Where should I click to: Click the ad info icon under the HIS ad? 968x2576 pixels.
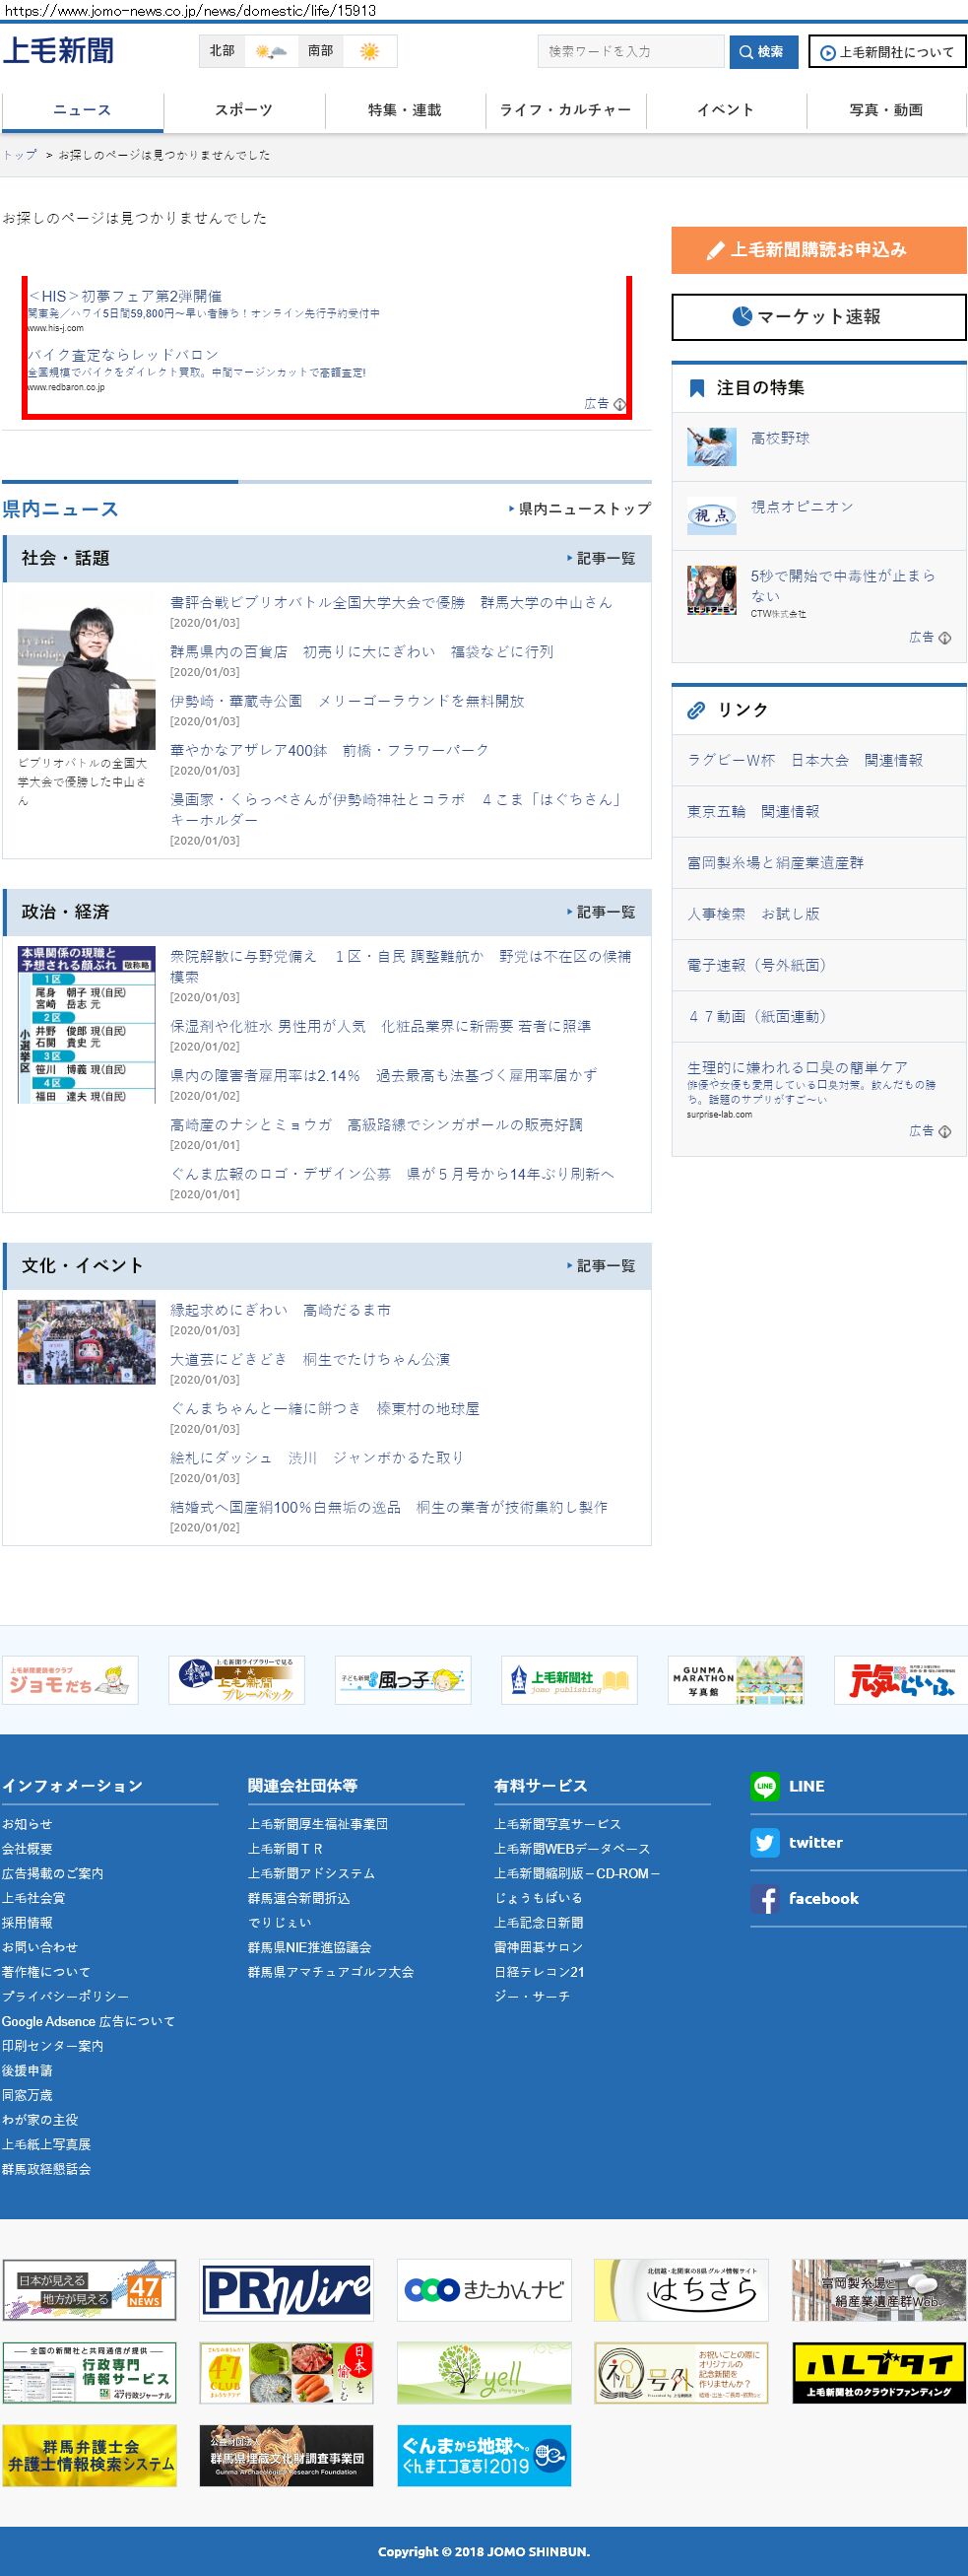pyautogui.click(x=619, y=404)
